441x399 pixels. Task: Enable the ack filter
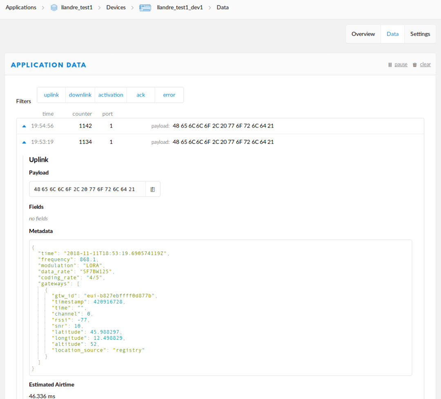141,95
